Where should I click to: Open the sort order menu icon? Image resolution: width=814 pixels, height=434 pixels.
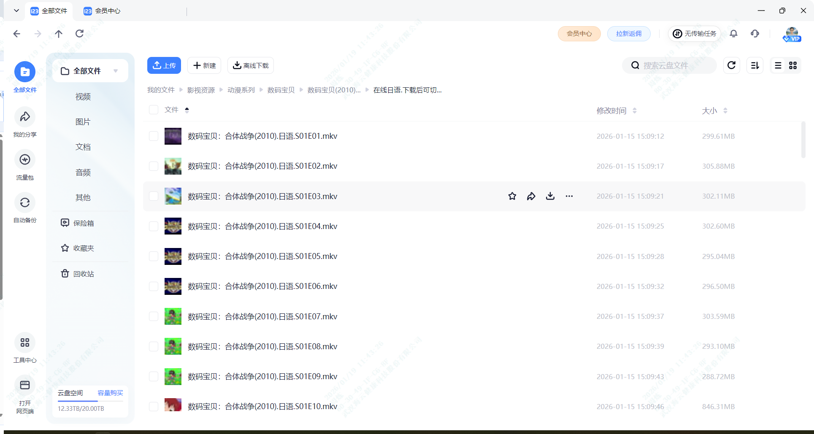[x=755, y=65]
